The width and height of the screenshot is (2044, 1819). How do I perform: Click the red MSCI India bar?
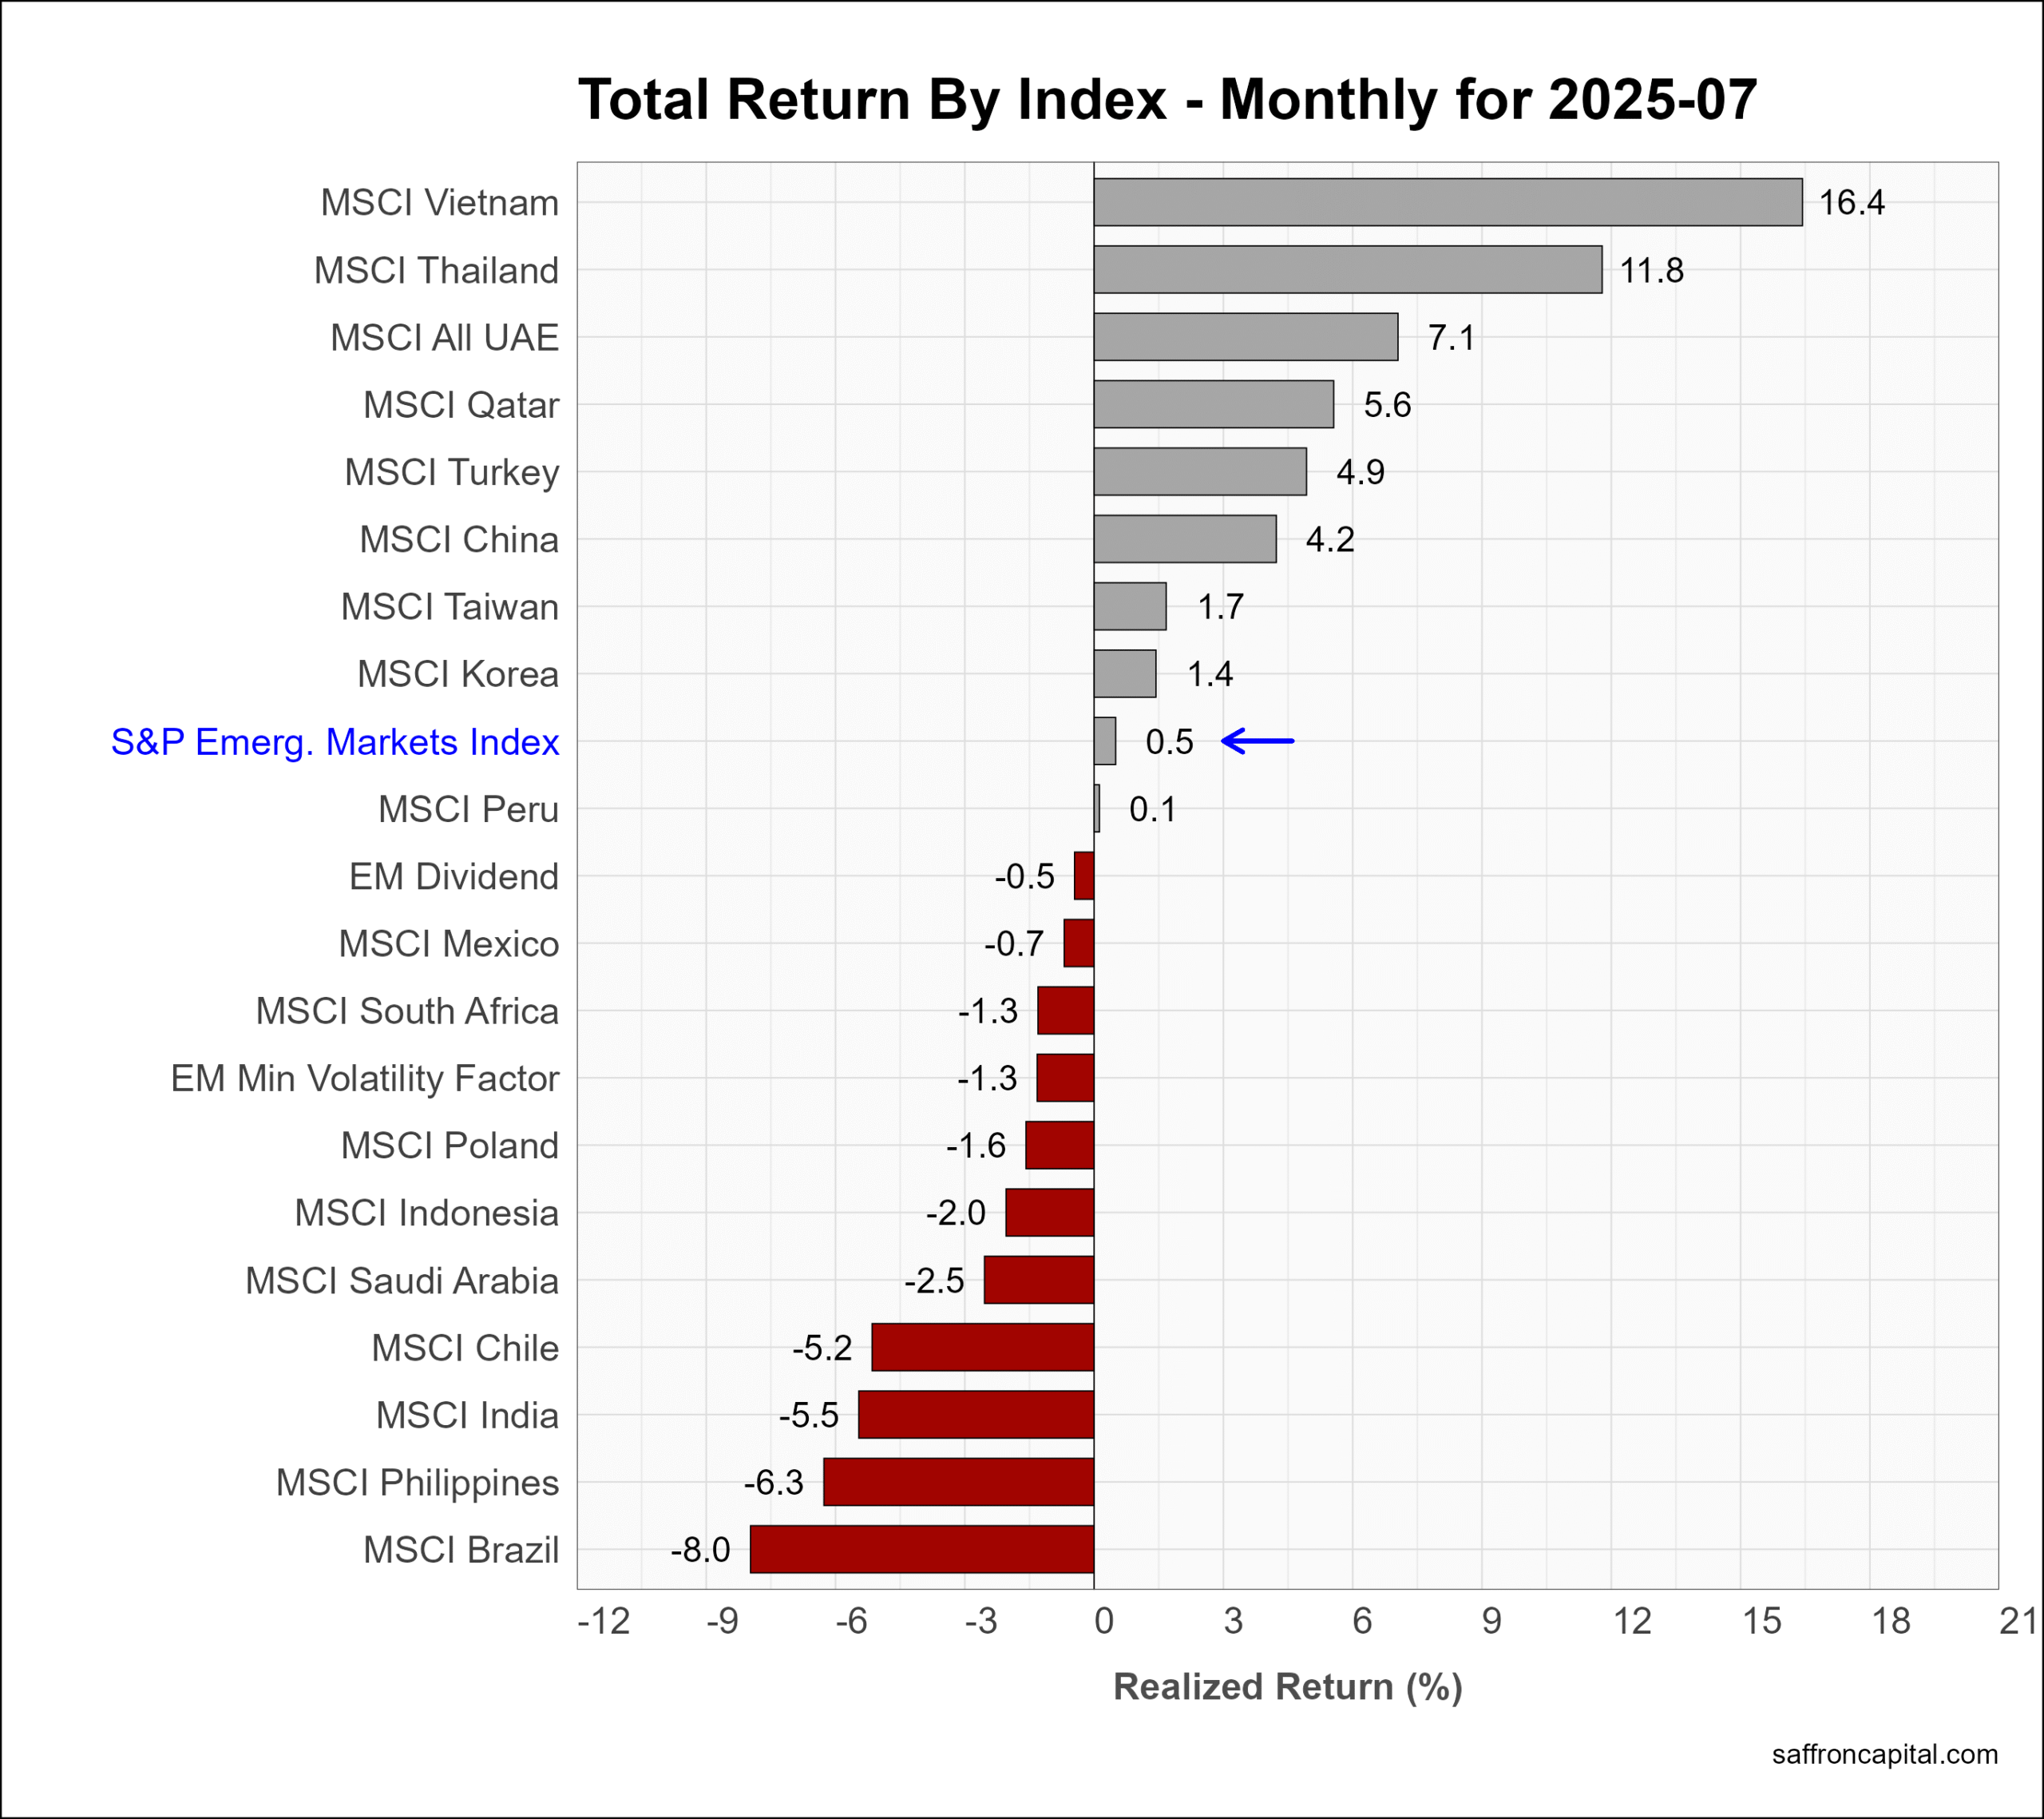pyautogui.click(x=976, y=1415)
